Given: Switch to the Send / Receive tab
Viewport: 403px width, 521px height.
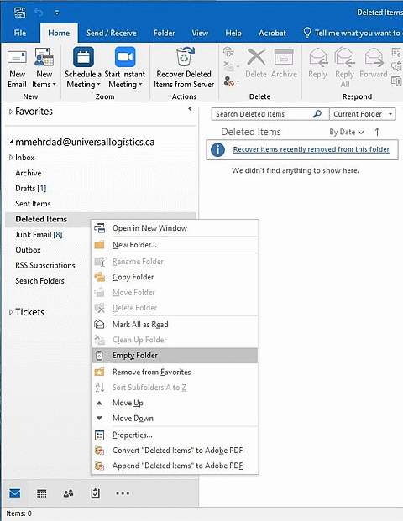Looking at the screenshot, I should 112,33.
